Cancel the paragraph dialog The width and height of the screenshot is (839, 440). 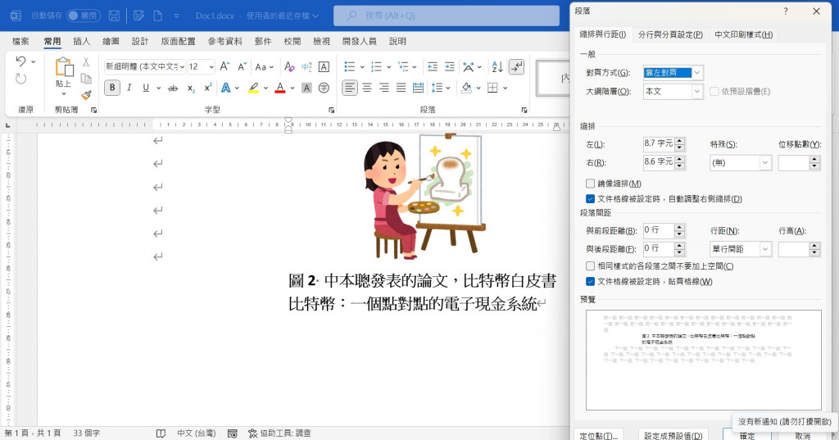pyautogui.click(x=803, y=436)
